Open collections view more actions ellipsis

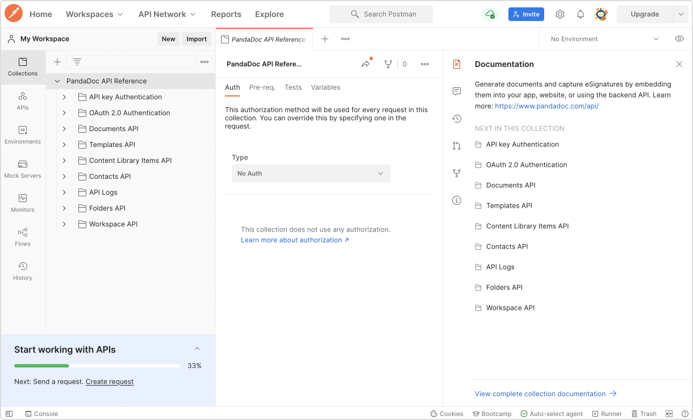coord(204,62)
